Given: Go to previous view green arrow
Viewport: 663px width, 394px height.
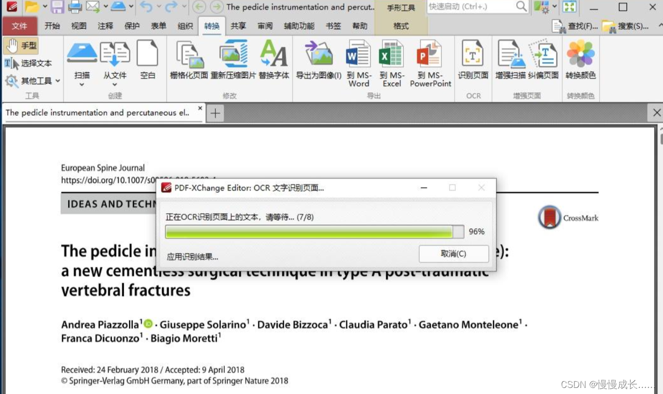Looking at the screenshot, I should 199,7.
